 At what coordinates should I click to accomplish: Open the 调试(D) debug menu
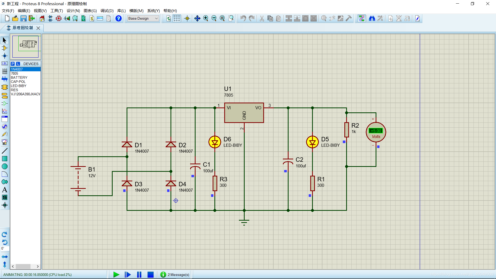pyautogui.click(x=107, y=11)
